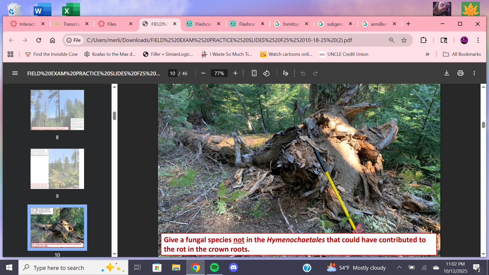This screenshot has width=489, height=275.
Task: Open Spotify from the taskbar
Action: [214, 268]
